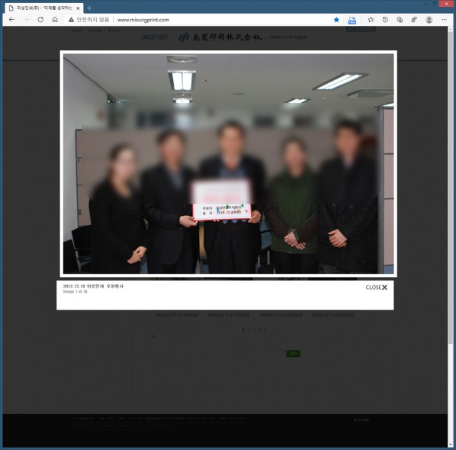Select the misungprint browser tab
Viewport: 456px width, 450px height.
click(x=44, y=8)
